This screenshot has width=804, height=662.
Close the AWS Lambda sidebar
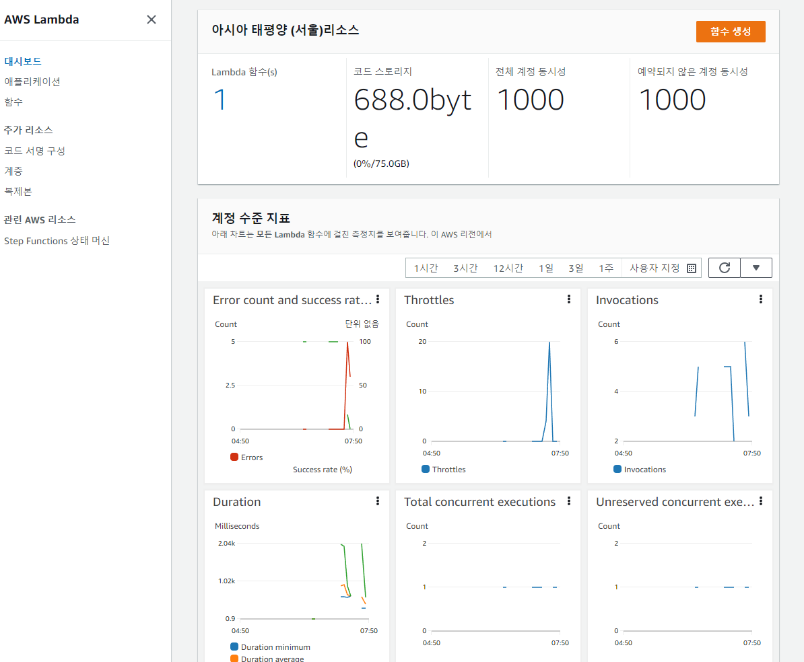pyautogui.click(x=152, y=20)
